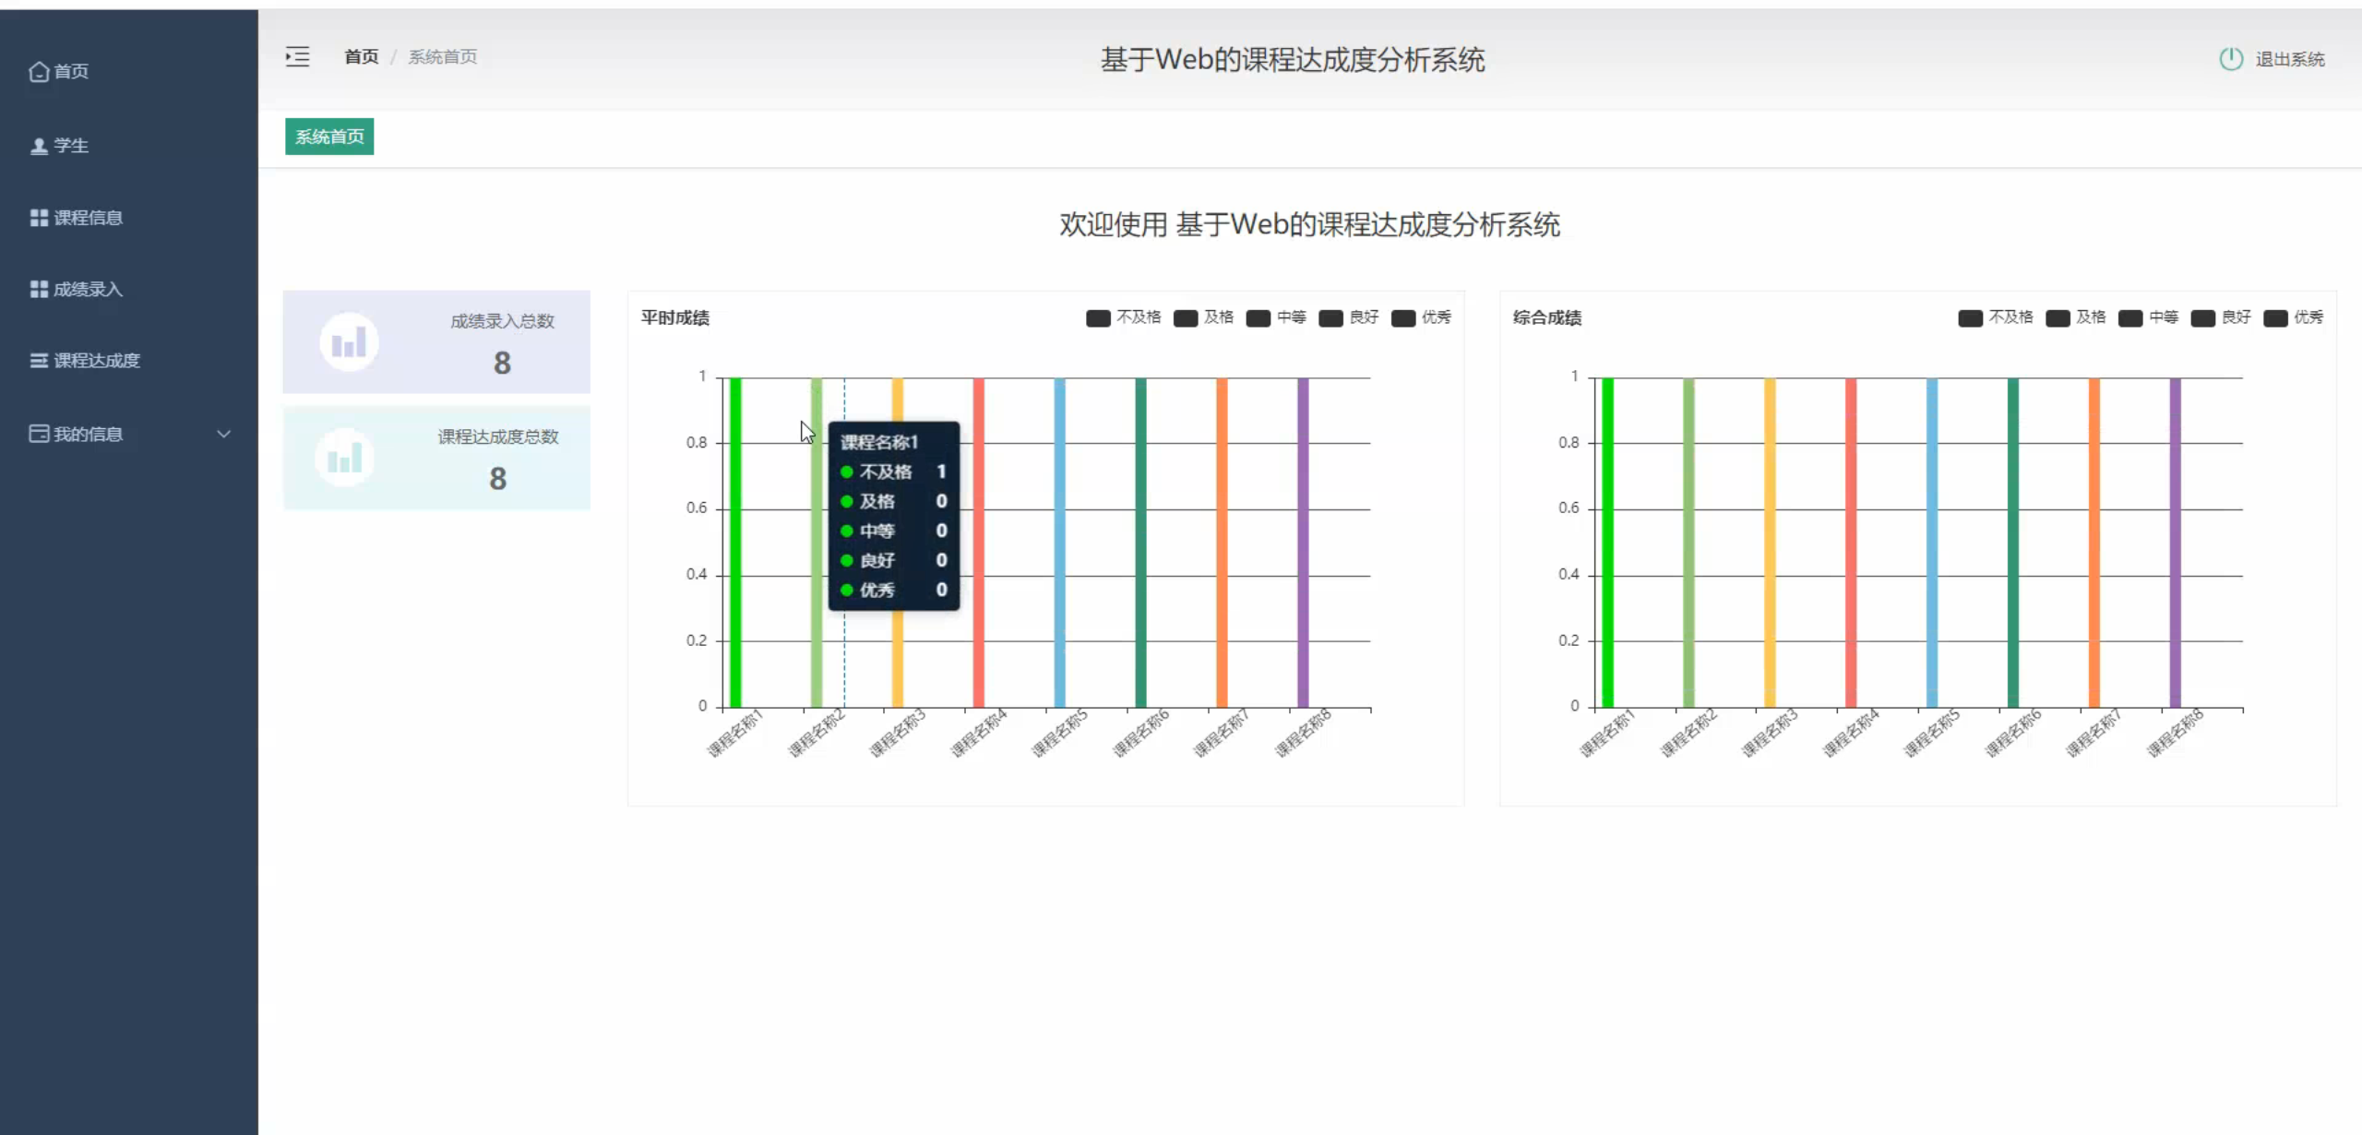2362x1135 pixels.
Task: Toggle 优秀 legend in the 平时成绩 chart
Action: 1403,318
